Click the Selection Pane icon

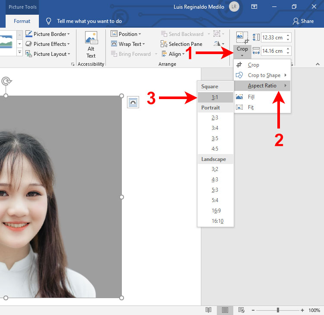pyautogui.click(x=164, y=44)
